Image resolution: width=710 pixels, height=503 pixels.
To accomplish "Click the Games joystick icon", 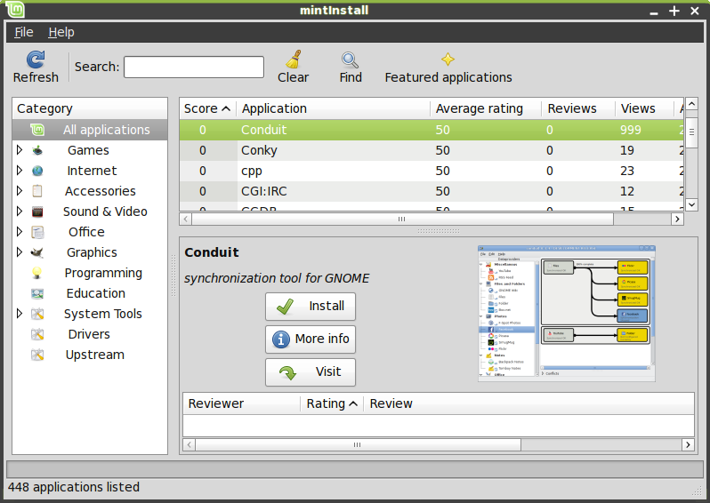I will coord(37,150).
